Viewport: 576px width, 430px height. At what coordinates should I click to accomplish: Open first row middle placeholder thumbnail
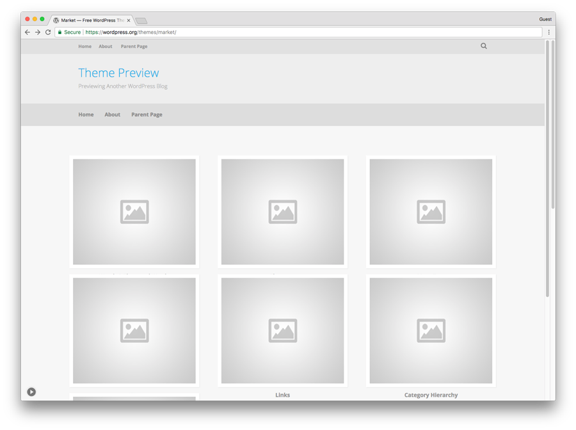click(x=282, y=212)
